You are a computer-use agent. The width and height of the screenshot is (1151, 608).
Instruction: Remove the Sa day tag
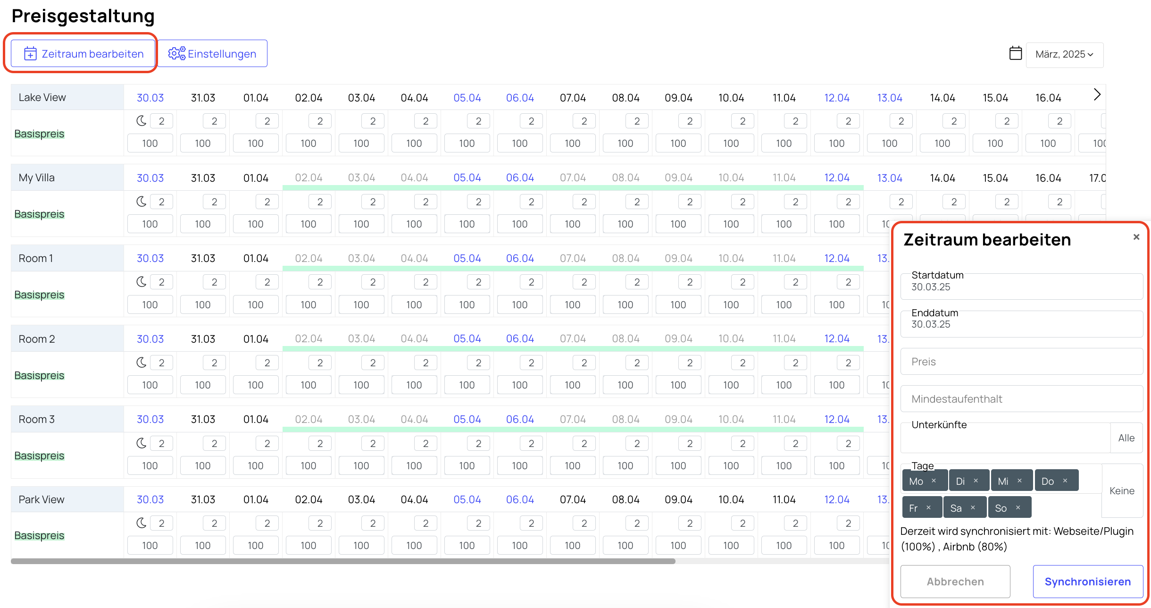pos(973,507)
